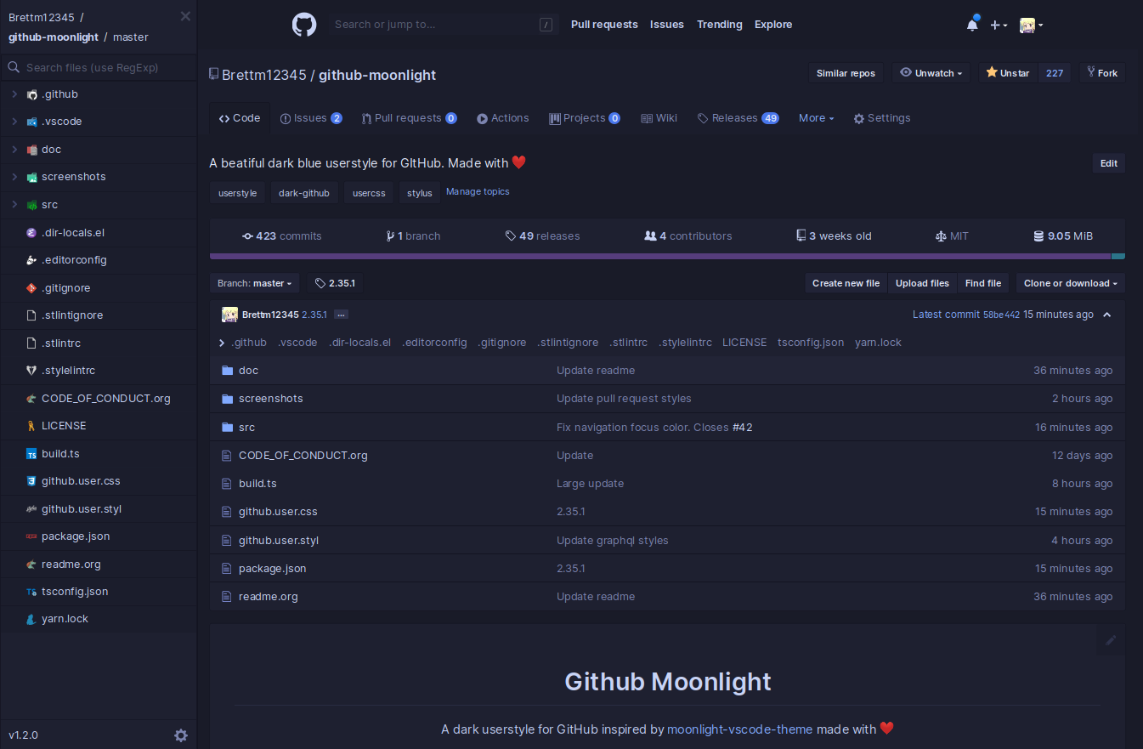Click the yarn.lock icon in sidebar

[31, 619]
